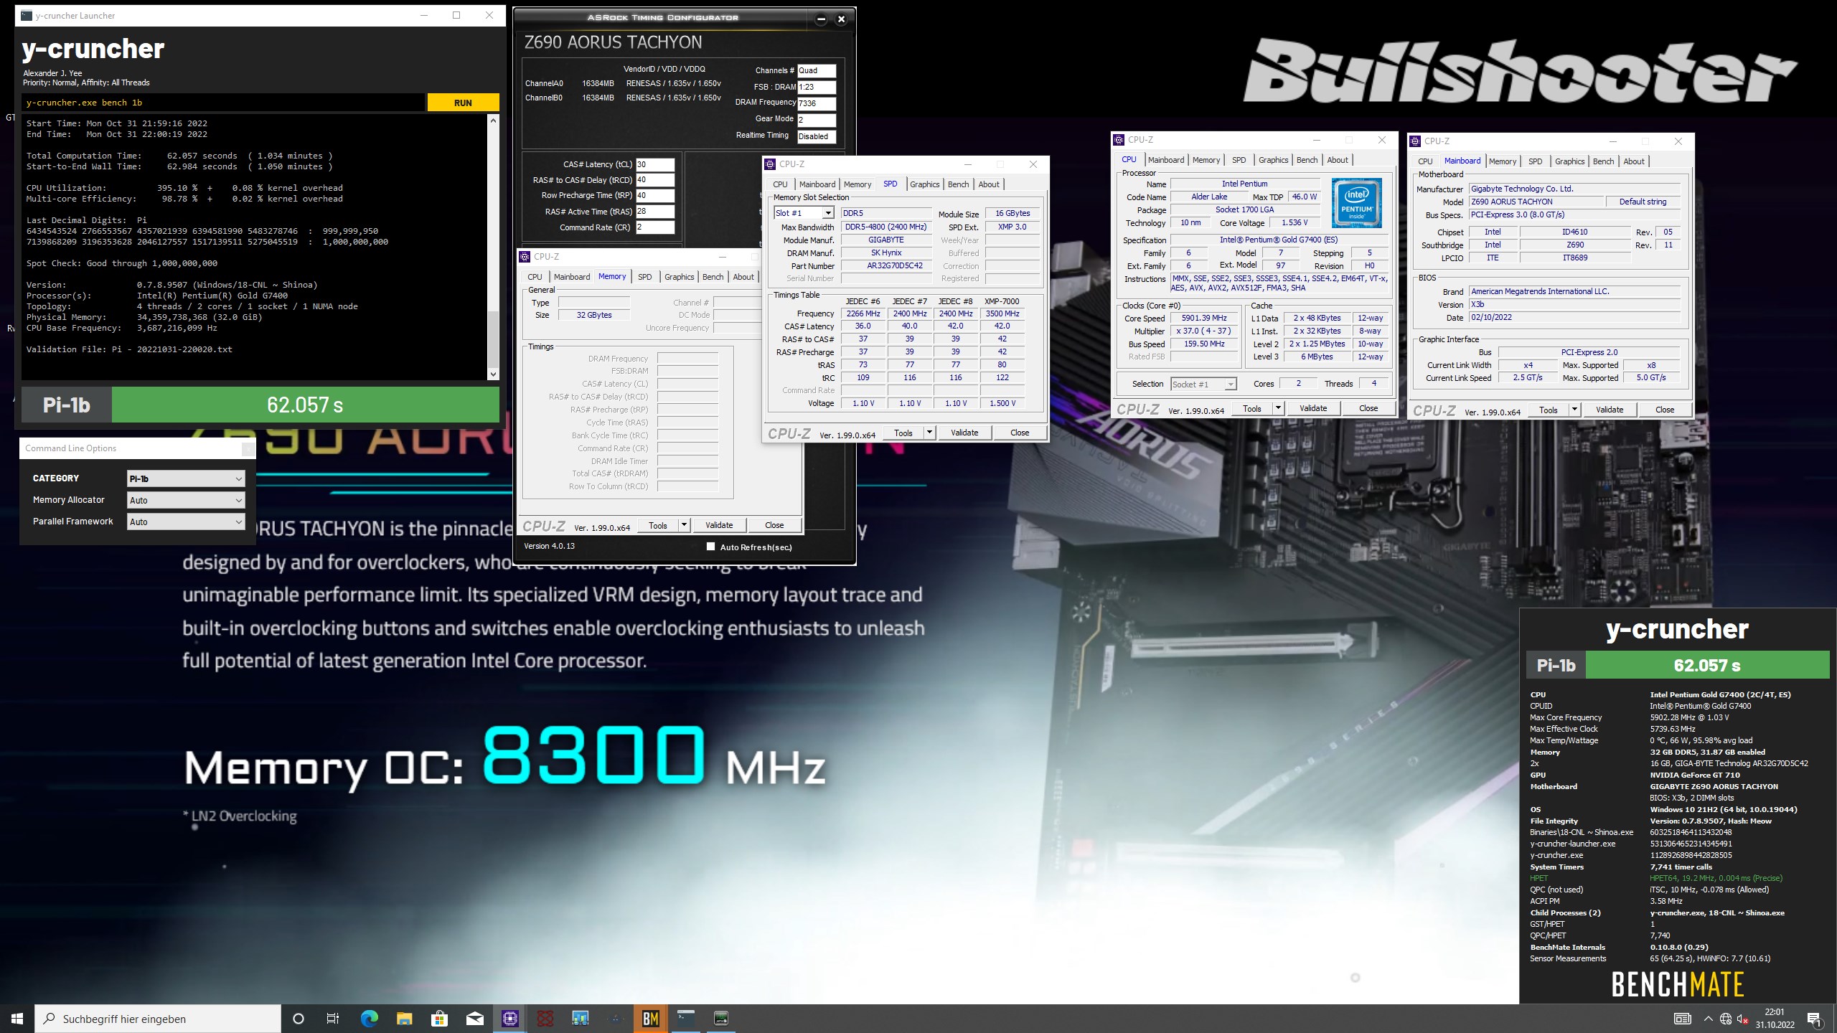
Task: Click the DRAM Frequency 7336 field
Action: [x=817, y=103]
